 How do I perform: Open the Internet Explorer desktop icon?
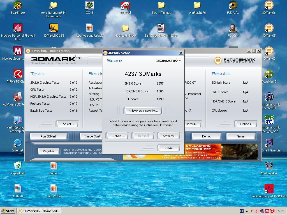(18, 143)
